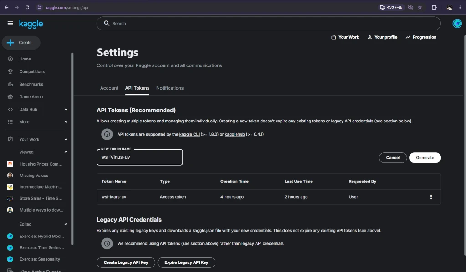Open Home from the sidebar

coord(25,59)
